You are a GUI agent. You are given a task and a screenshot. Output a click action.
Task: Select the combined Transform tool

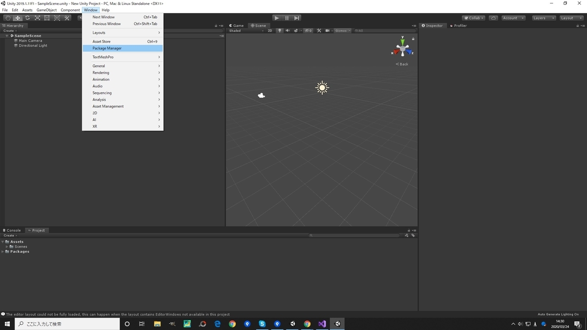[x=57, y=18]
